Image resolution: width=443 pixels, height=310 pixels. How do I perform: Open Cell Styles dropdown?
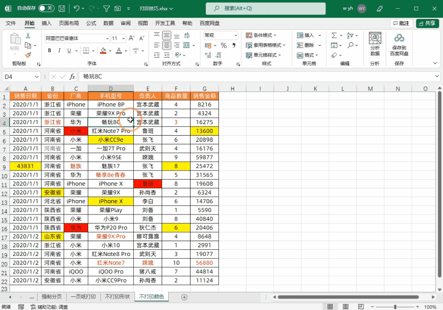point(263,55)
